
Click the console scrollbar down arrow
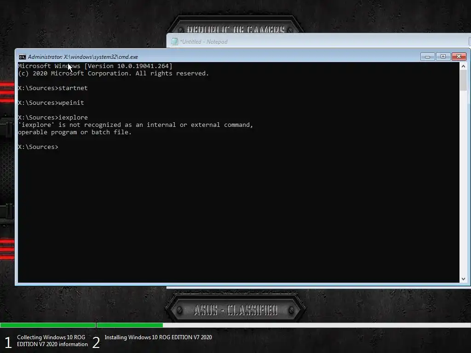point(463,279)
